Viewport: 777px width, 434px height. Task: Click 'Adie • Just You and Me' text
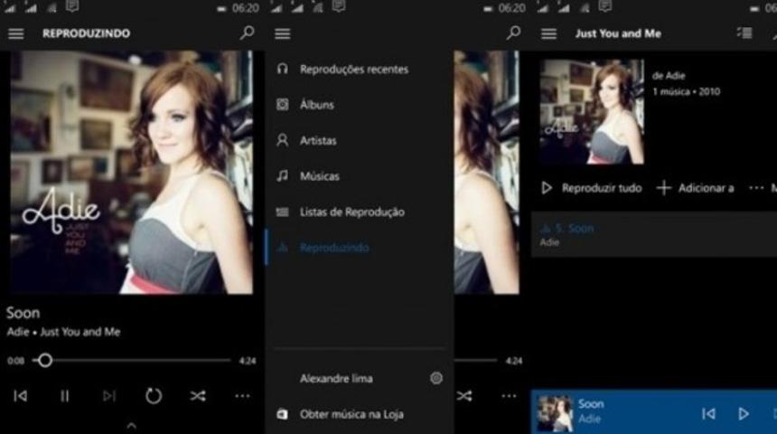(63, 332)
